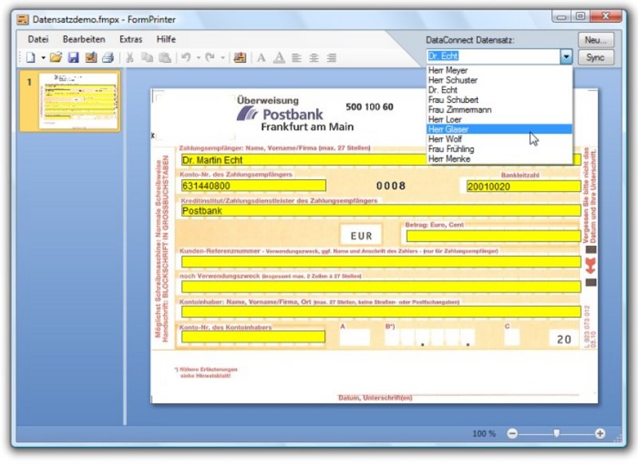The width and height of the screenshot is (638, 466).
Task: Select Frau Schubert from the list
Action: pos(499,100)
